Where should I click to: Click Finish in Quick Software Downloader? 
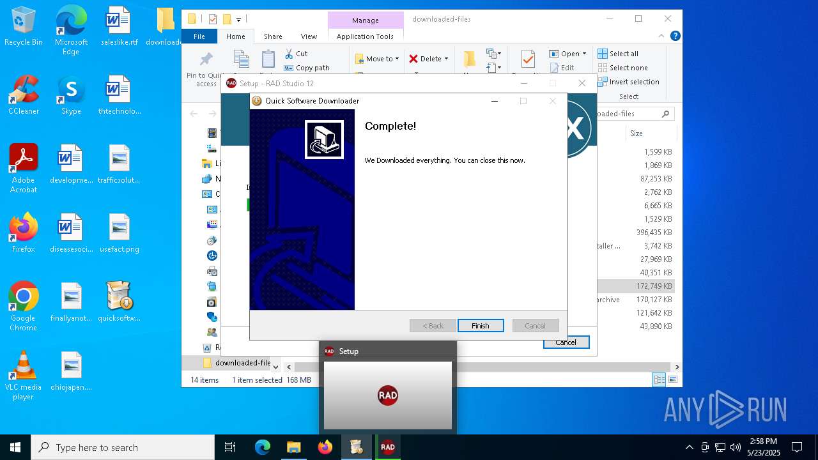(x=481, y=326)
